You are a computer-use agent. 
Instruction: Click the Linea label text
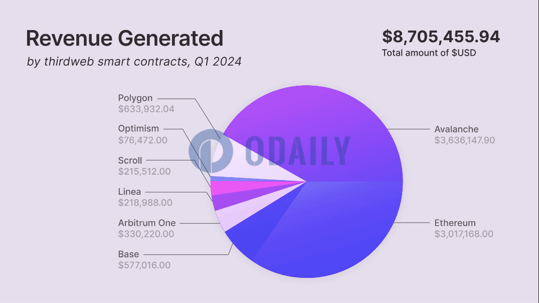[129, 192]
